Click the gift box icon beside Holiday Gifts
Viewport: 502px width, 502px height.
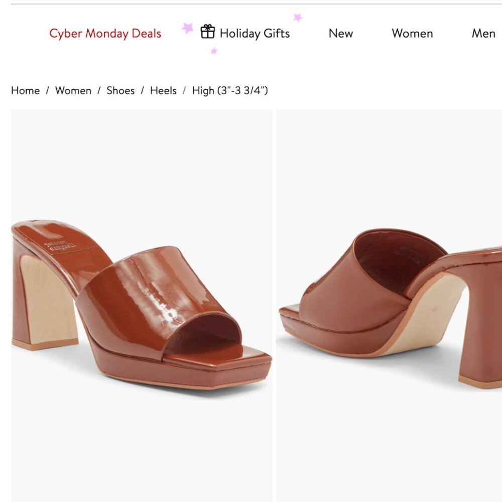pyautogui.click(x=208, y=32)
